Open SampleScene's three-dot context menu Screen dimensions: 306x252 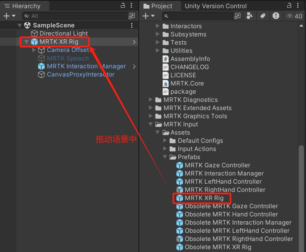pyautogui.click(x=131, y=25)
